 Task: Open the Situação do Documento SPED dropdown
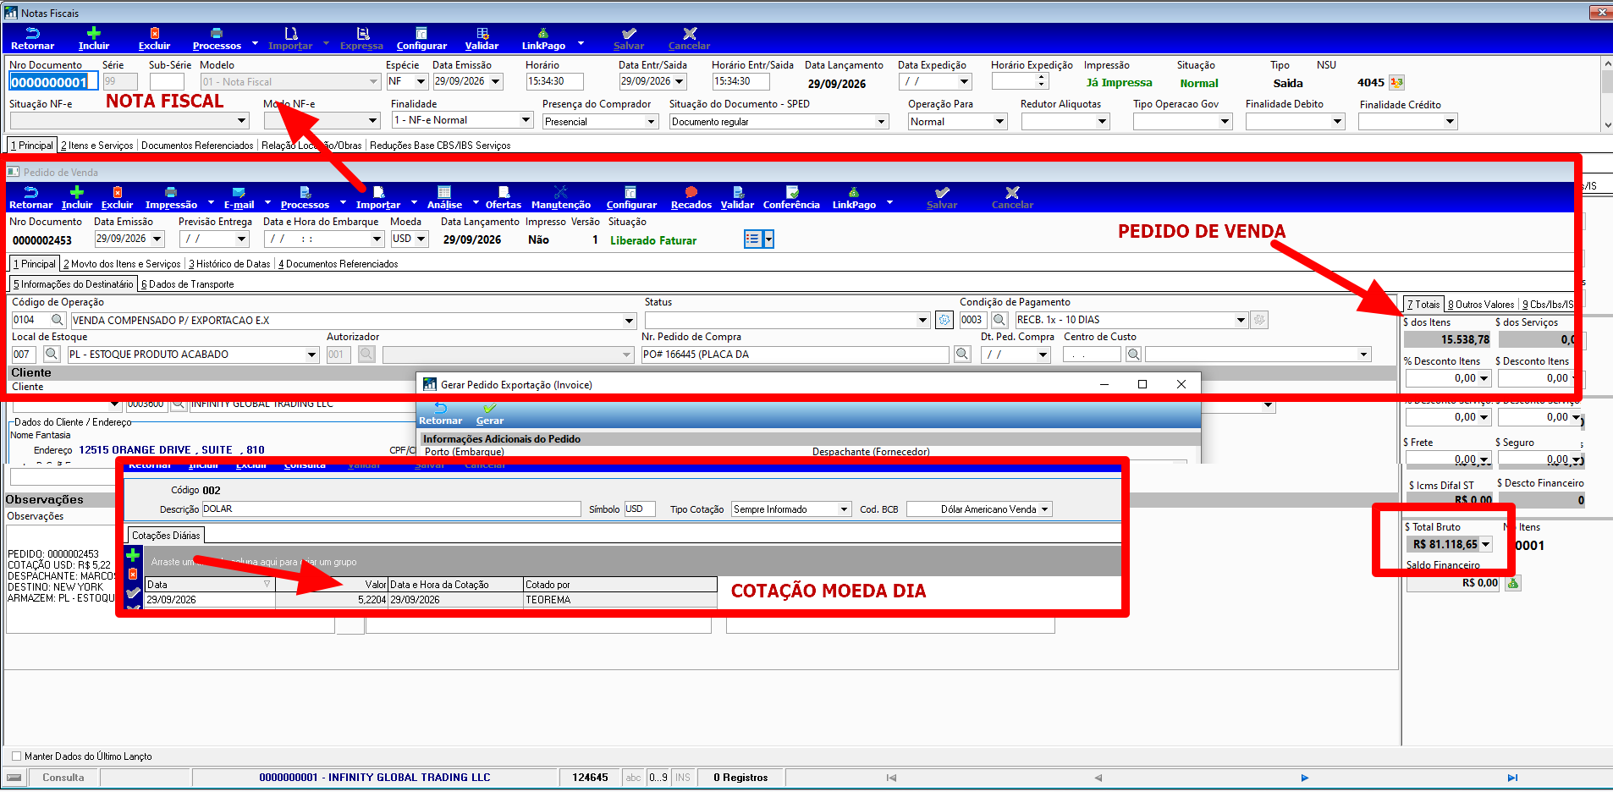(x=881, y=122)
